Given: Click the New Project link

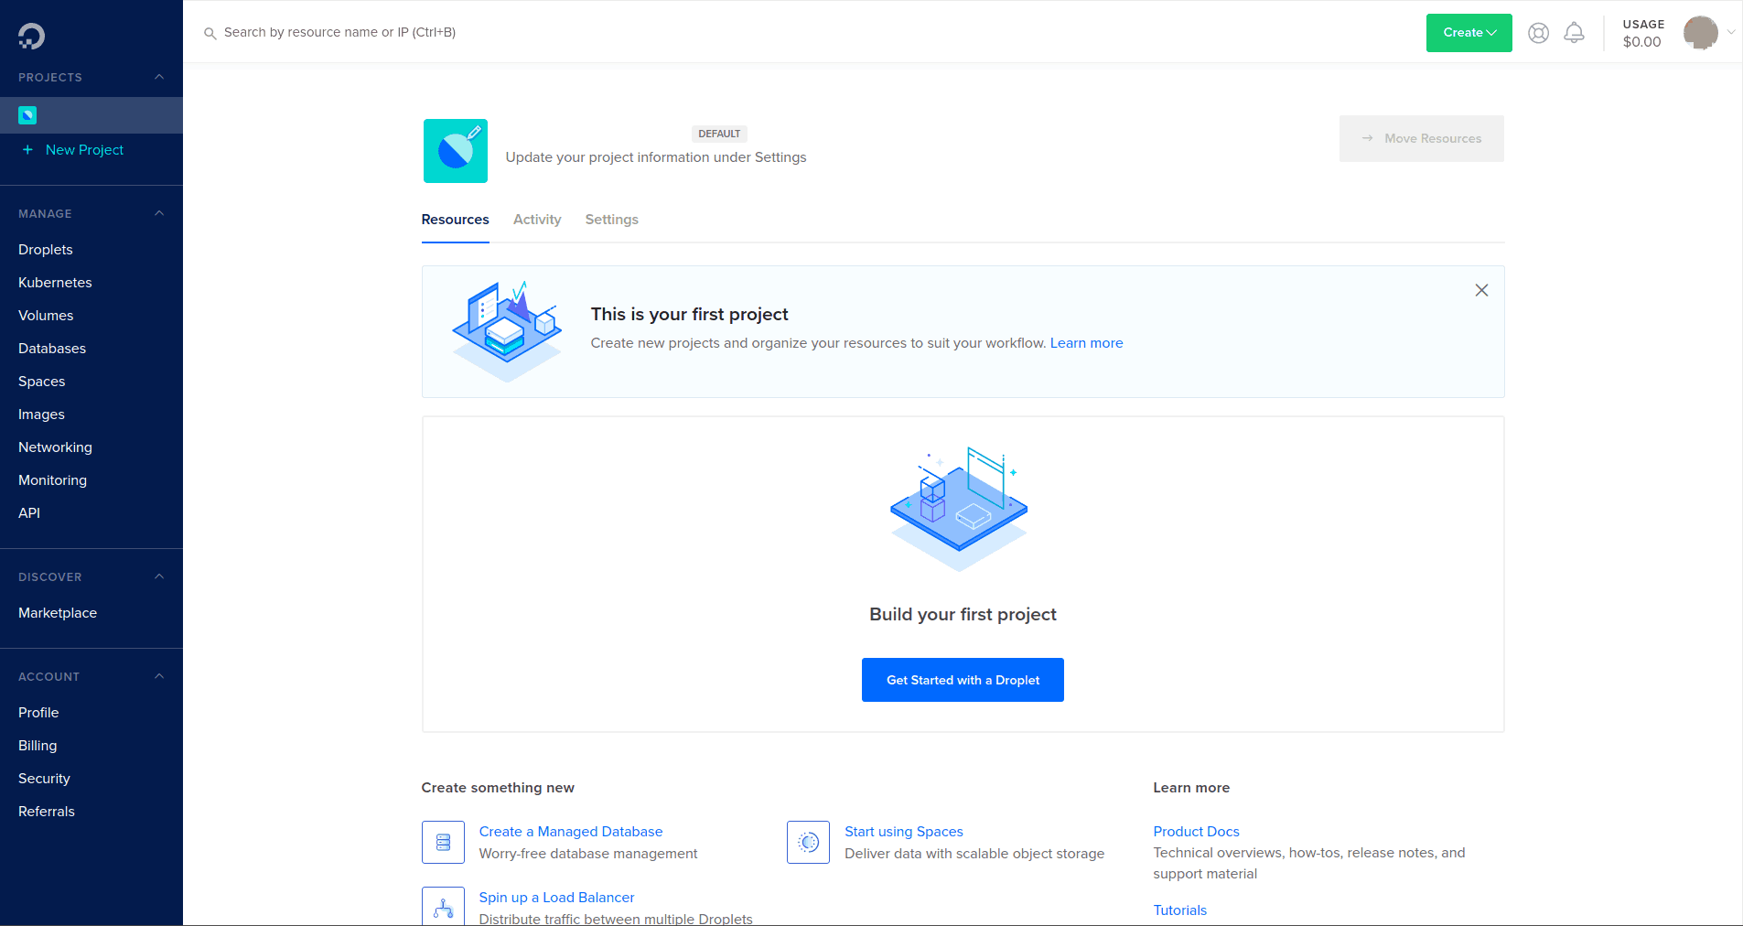Looking at the screenshot, I should [84, 150].
